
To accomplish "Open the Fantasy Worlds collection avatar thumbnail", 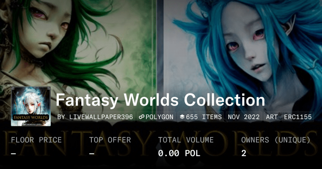I will click(31, 106).
